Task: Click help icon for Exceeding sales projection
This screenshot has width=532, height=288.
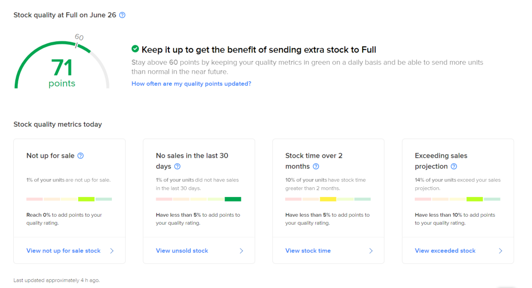Action: (x=454, y=167)
